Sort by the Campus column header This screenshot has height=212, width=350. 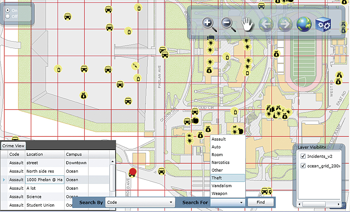pyautogui.click(x=76, y=154)
